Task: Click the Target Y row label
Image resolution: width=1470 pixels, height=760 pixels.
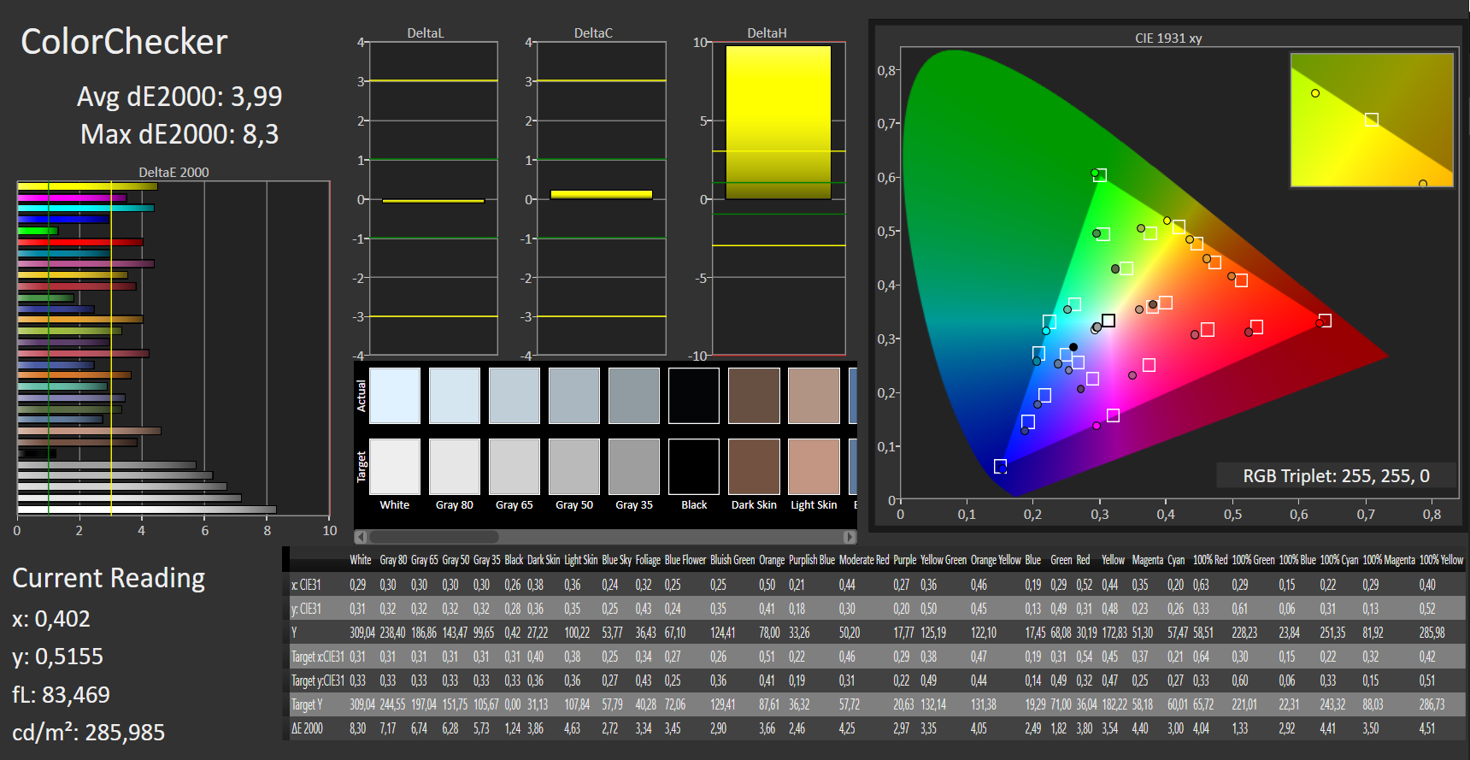Action: pos(308,704)
